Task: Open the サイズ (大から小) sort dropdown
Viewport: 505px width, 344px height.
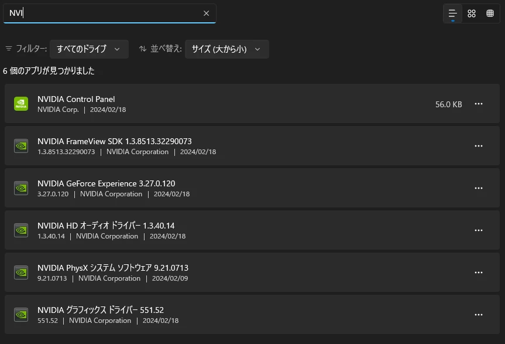Action: 226,49
